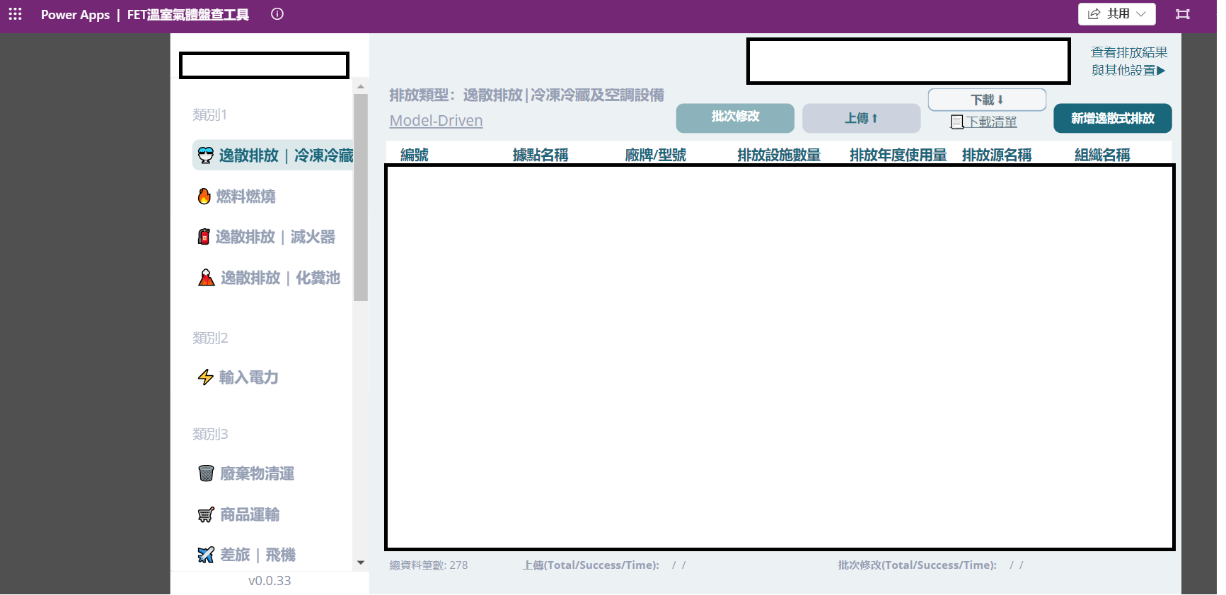Click the fire extinguisher icon for 滅火器
Screen dimensions: 1226x595
[204, 237]
